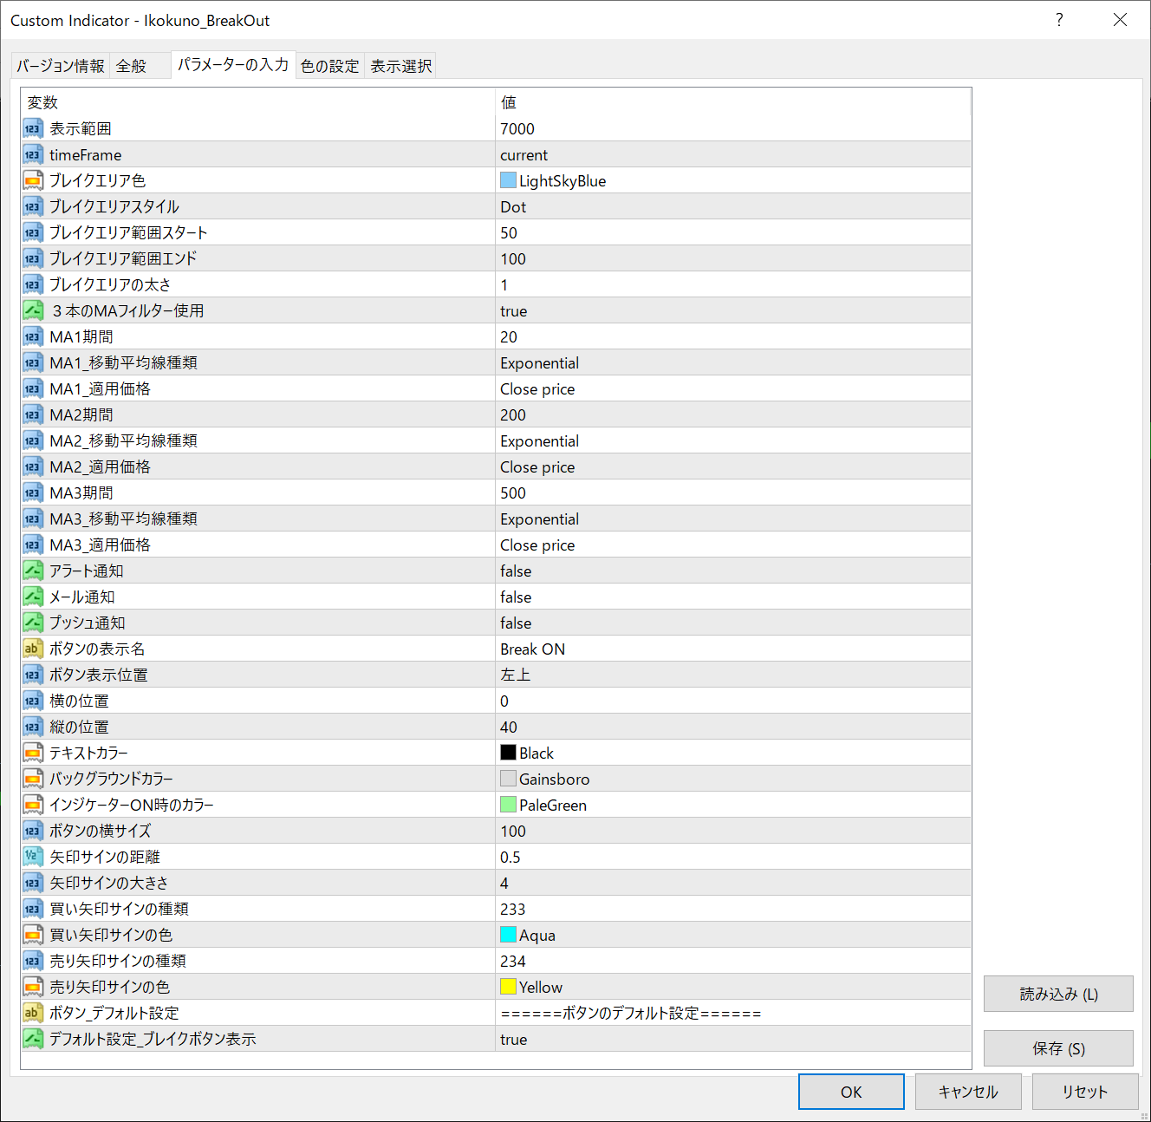This screenshot has width=1151, height=1122.
Task: Click the string icon beside ボタンの表示名
Action: click(x=32, y=649)
